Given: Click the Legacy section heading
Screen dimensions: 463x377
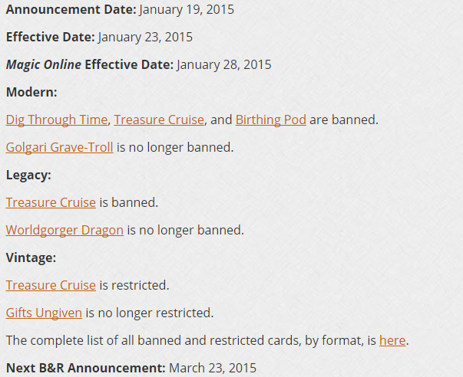Looking at the screenshot, I should 28,175.
